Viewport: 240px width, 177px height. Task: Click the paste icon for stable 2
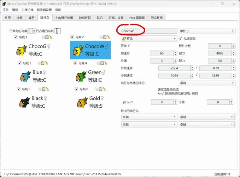click(x=105, y=37)
